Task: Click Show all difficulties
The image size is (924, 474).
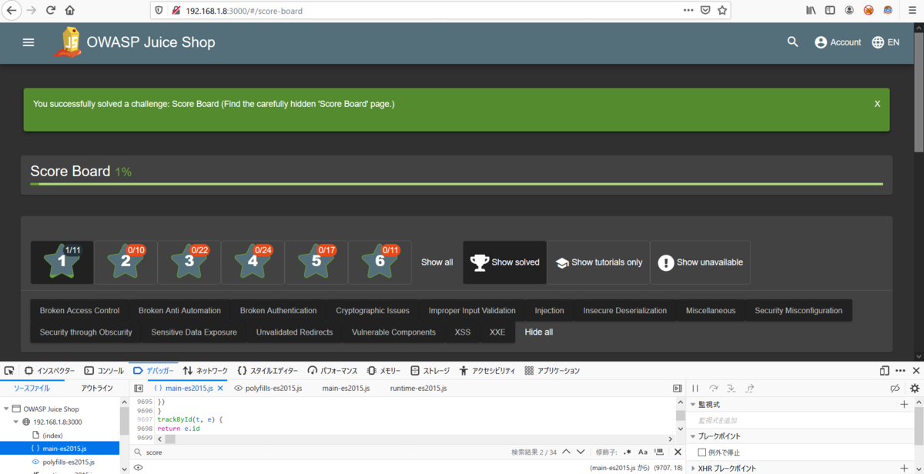Action: click(437, 262)
